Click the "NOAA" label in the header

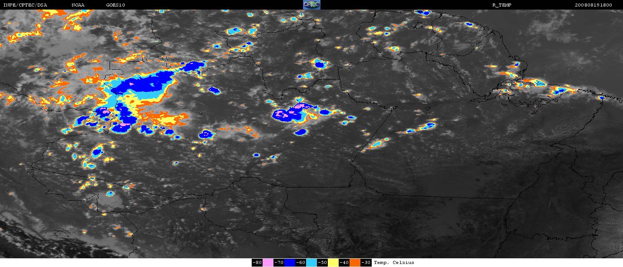[x=78, y=5]
